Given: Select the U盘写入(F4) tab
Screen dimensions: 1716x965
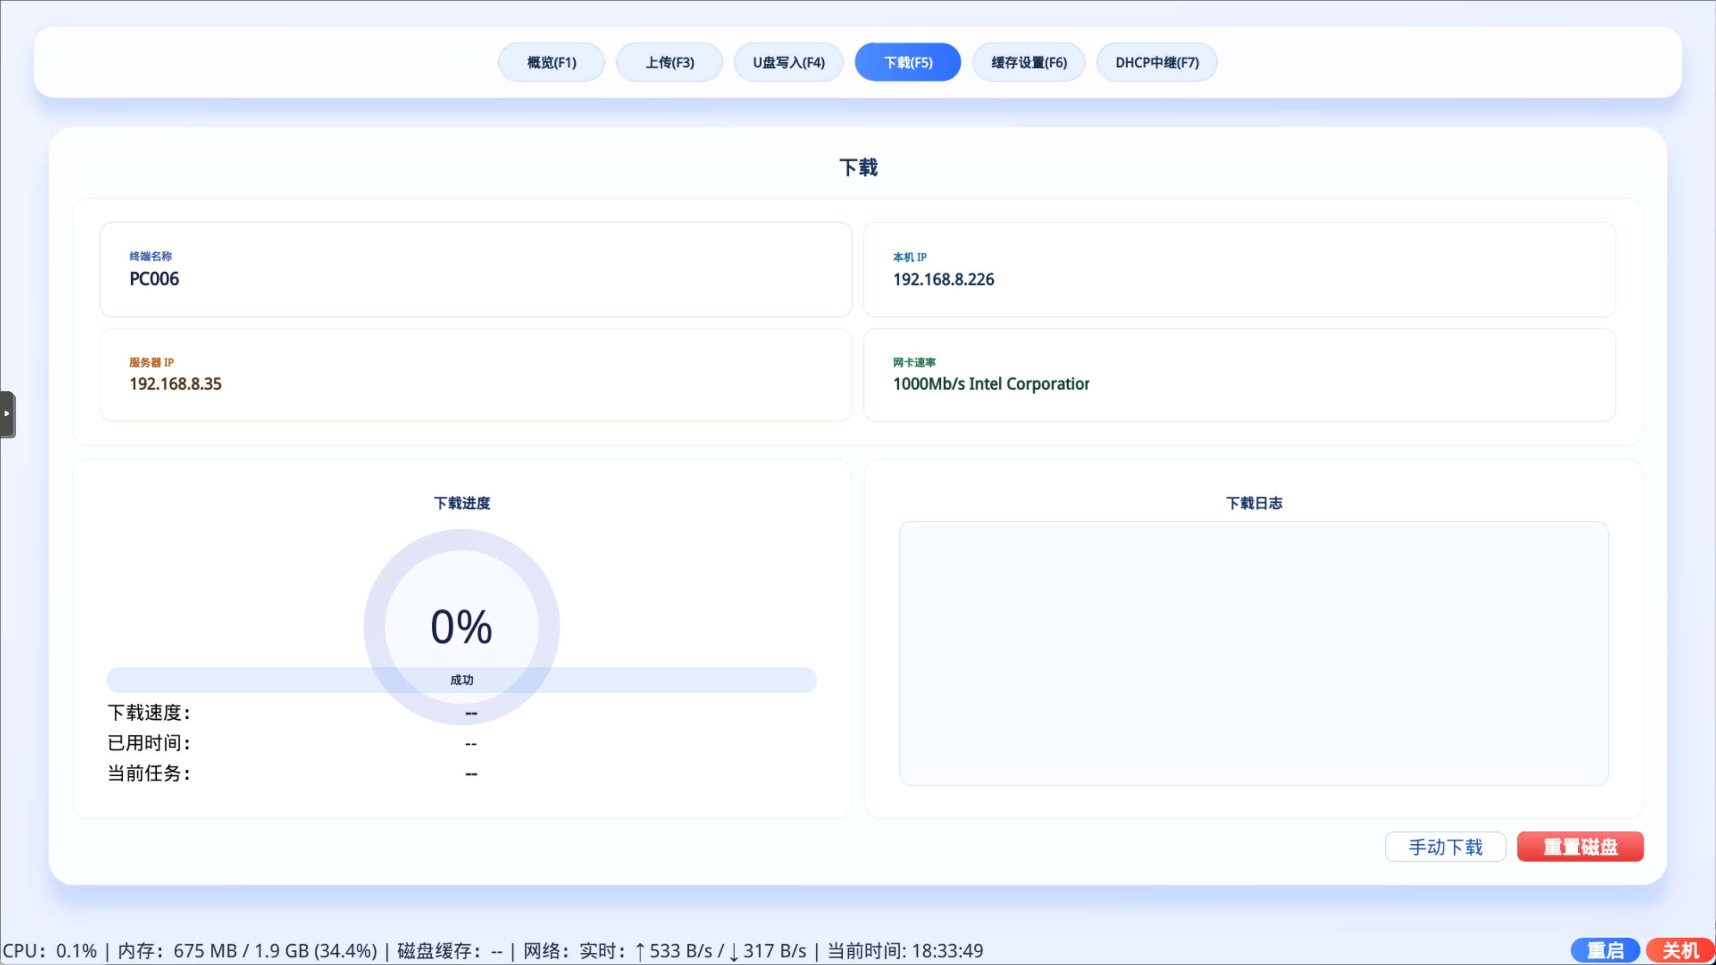Looking at the screenshot, I should 788,62.
